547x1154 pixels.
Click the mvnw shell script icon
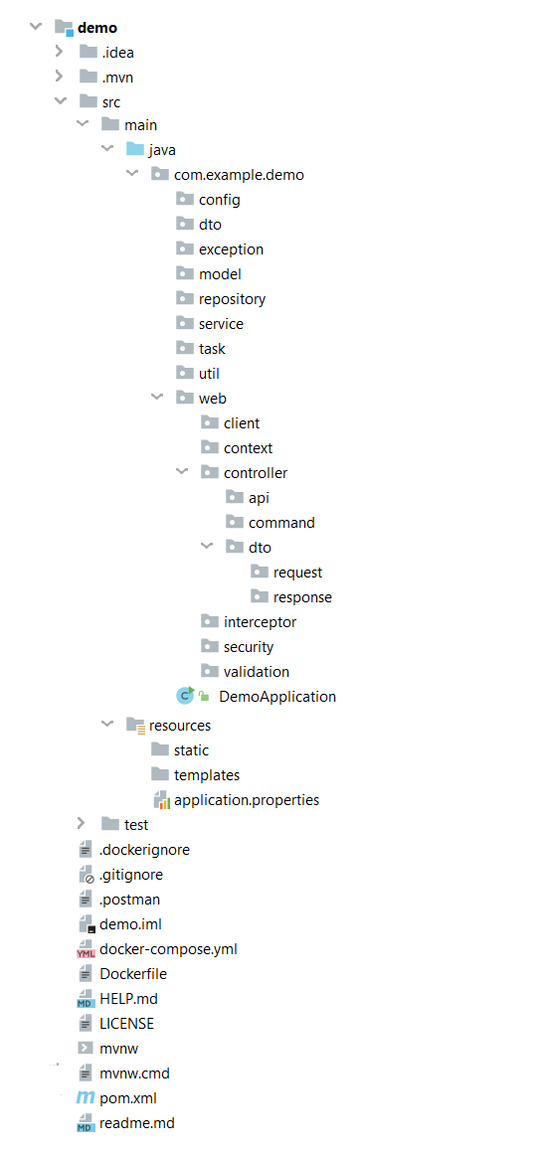coord(86,1048)
